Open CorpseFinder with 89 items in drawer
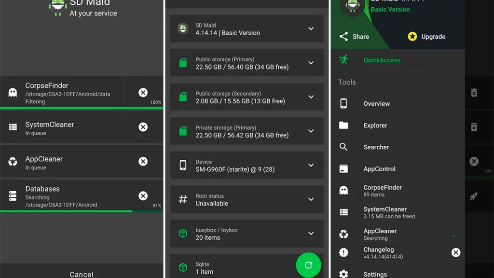 pyautogui.click(x=398, y=191)
